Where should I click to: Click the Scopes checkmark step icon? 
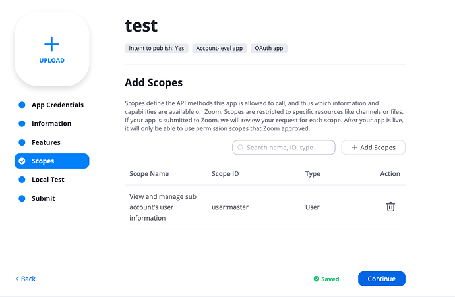click(22, 161)
